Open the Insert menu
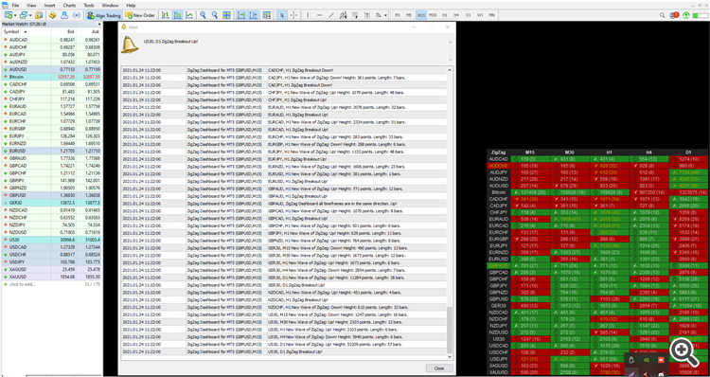The image size is (710, 377). pyautogui.click(x=50, y=6)
